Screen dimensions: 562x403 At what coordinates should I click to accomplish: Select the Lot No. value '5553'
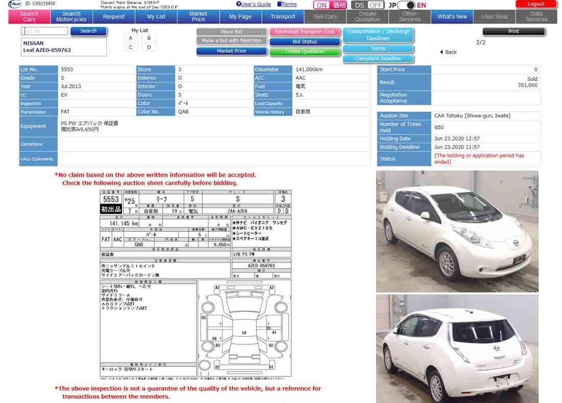pyautogui.click(x=67, y=69)
